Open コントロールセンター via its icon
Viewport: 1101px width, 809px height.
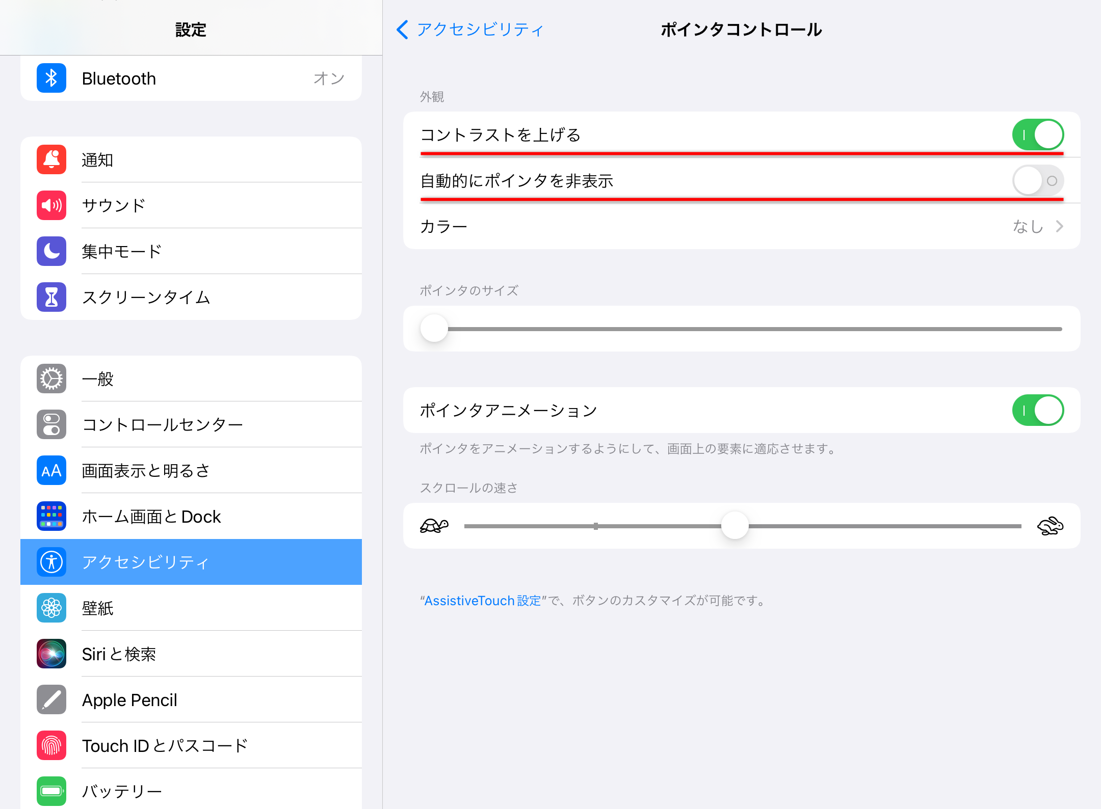(x=50, y=424)
